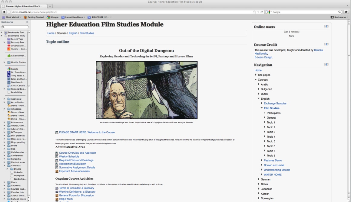Screen dimensions: 351x202
Task: Click the Google search input box
Action: 304,12
